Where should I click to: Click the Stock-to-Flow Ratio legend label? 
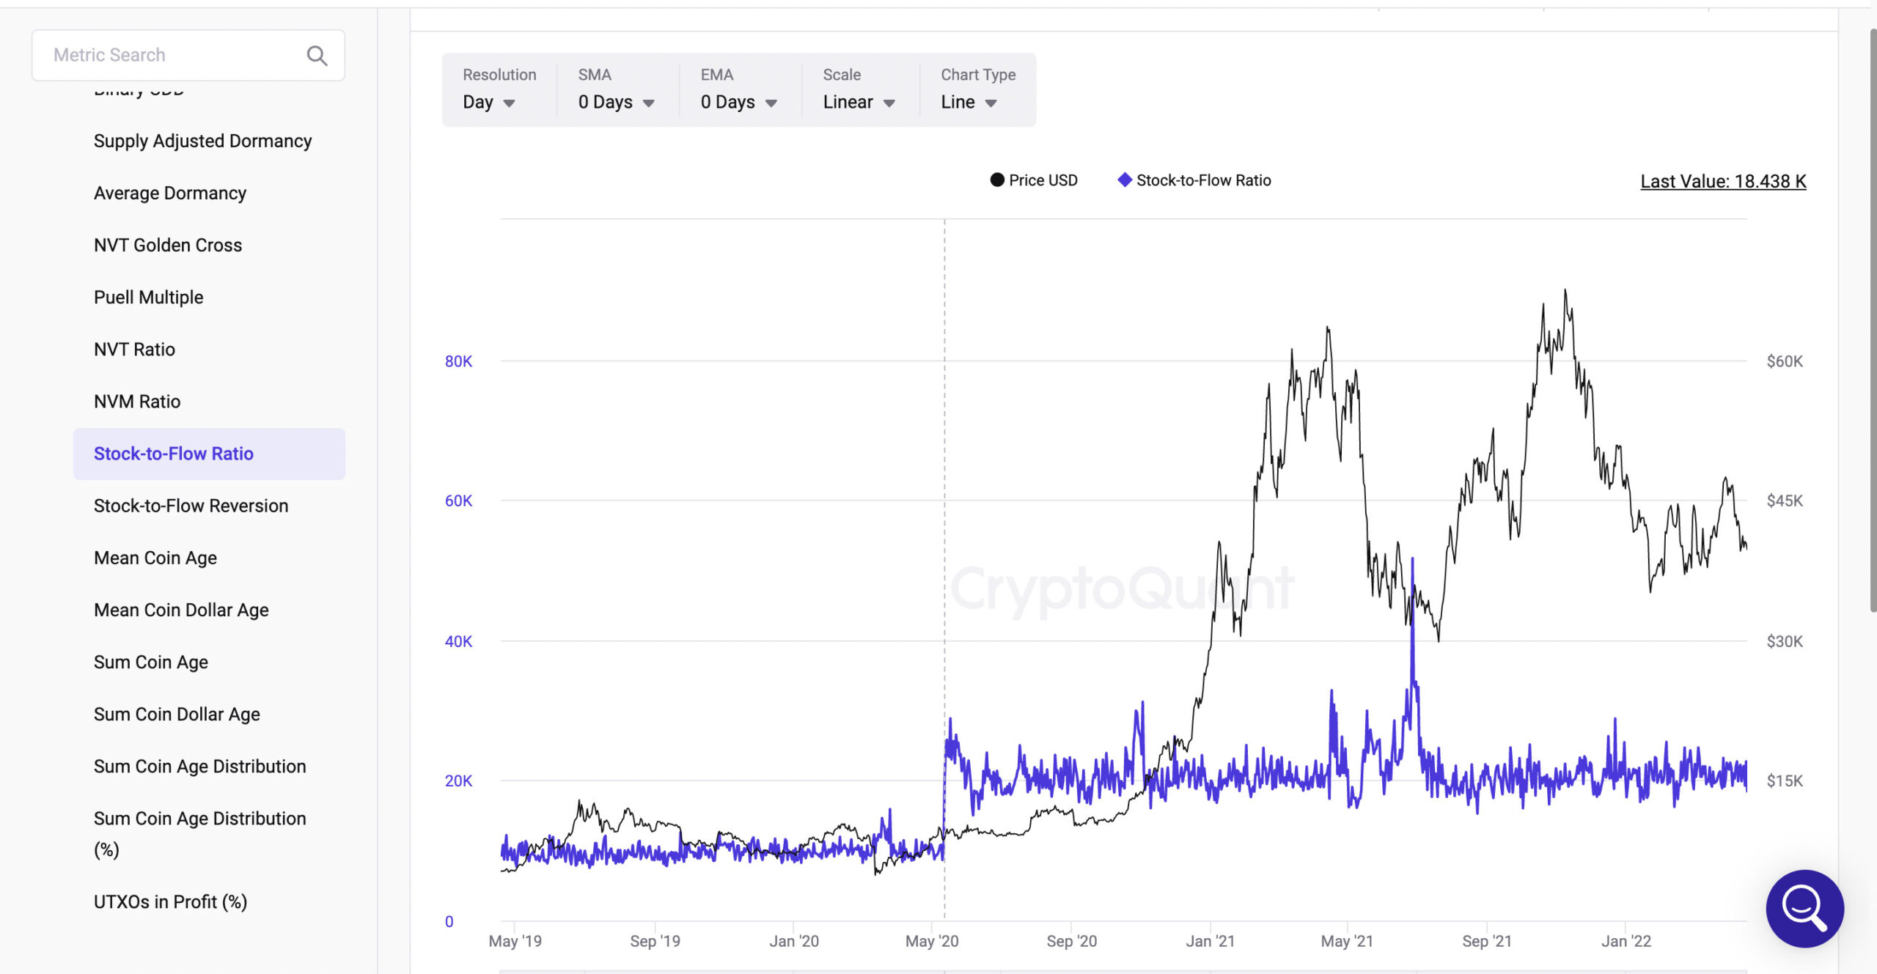point(1203,180)
